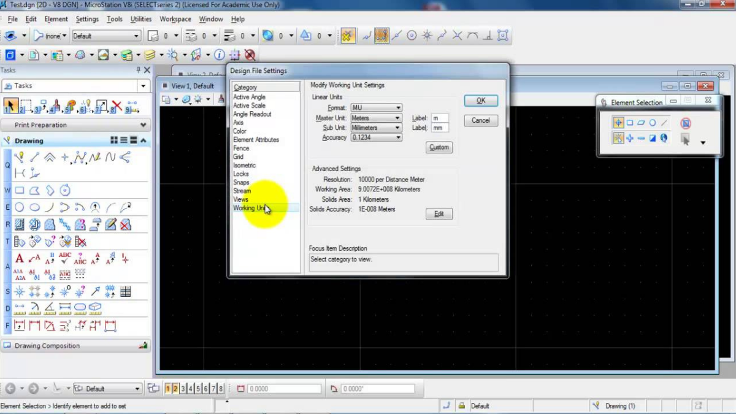The image size is (736, 414).
Task: Open the Workspace menu
Action: coord(175,19)
